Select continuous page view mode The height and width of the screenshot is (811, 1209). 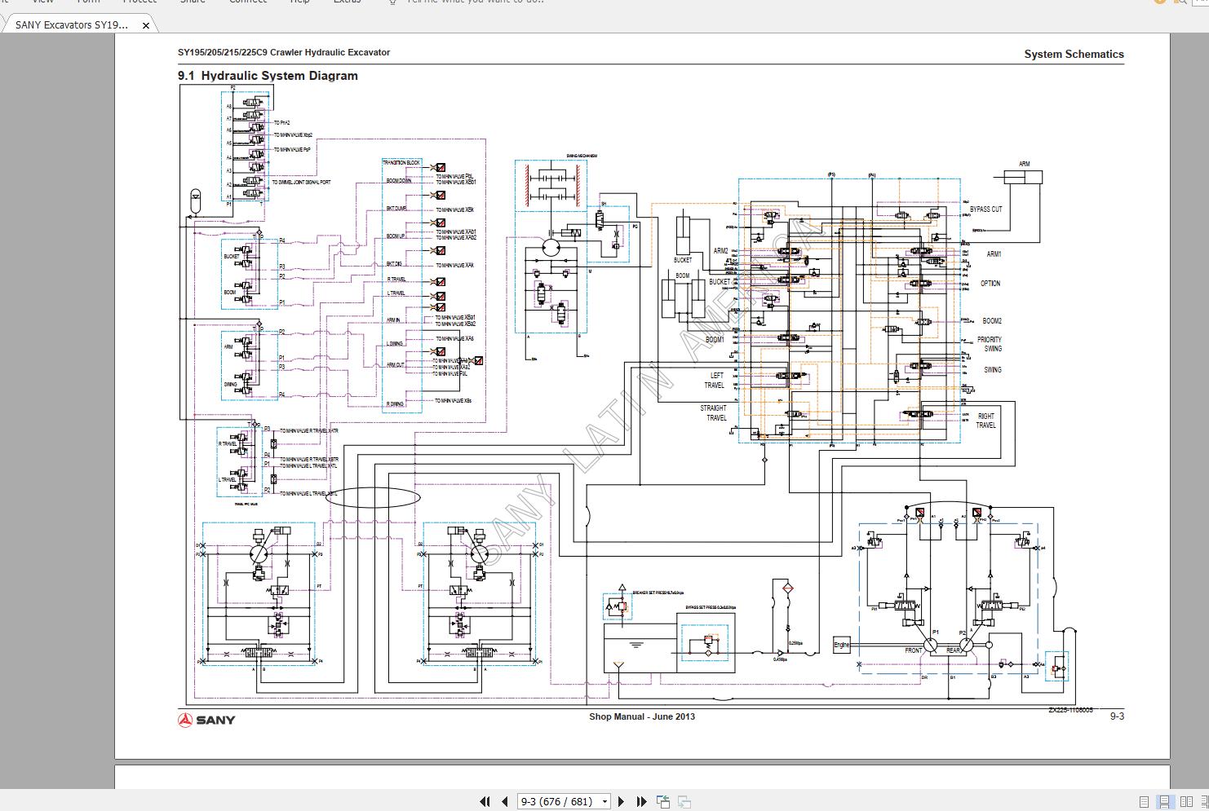(x=1164, y=802)
